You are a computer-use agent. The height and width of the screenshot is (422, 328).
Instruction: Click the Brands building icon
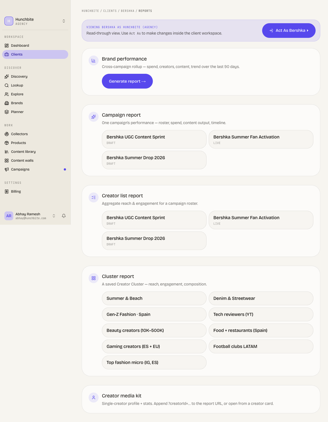tap(7, 103)
